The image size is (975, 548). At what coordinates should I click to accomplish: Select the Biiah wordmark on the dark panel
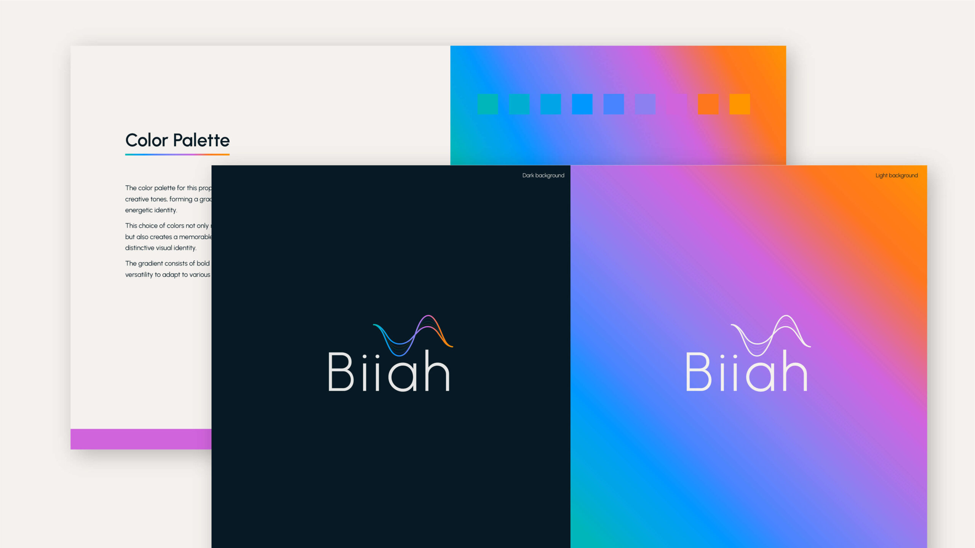tap(389, 371)
